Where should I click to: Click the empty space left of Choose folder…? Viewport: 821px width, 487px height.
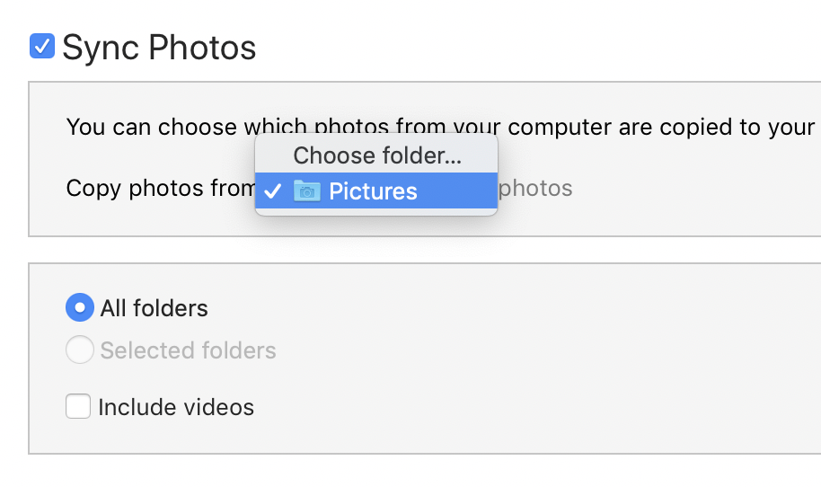[x=274, y=155]
